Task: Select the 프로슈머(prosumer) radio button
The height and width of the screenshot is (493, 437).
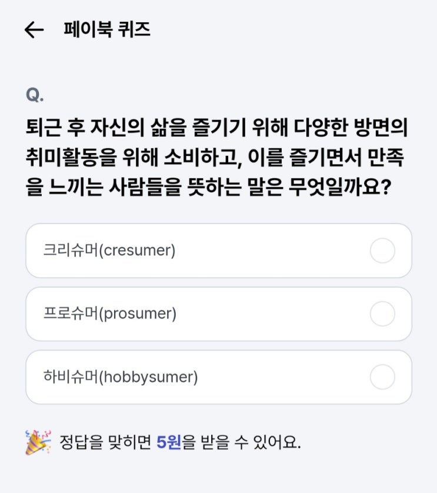Action: click(x=382, y=314)
